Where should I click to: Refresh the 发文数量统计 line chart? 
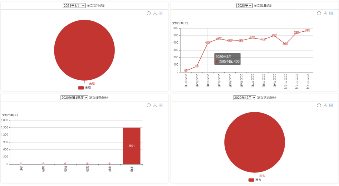(x=319, y=13)
